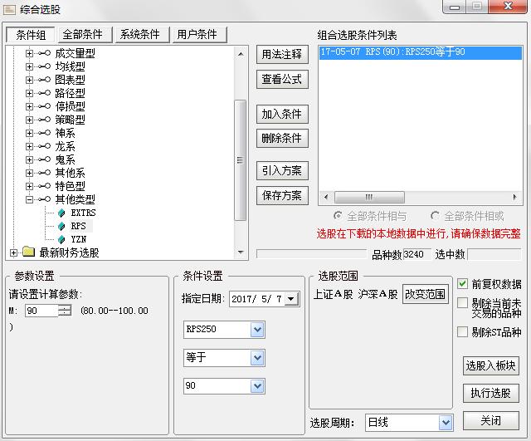Image resolution: width=531 pixels, height=441 pixels.
Task: Open the value 90 condition dropdown
Action: pos(257,385)
